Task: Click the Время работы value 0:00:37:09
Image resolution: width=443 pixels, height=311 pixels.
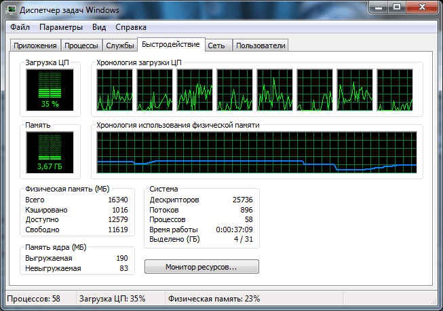Action: (235, 230)
